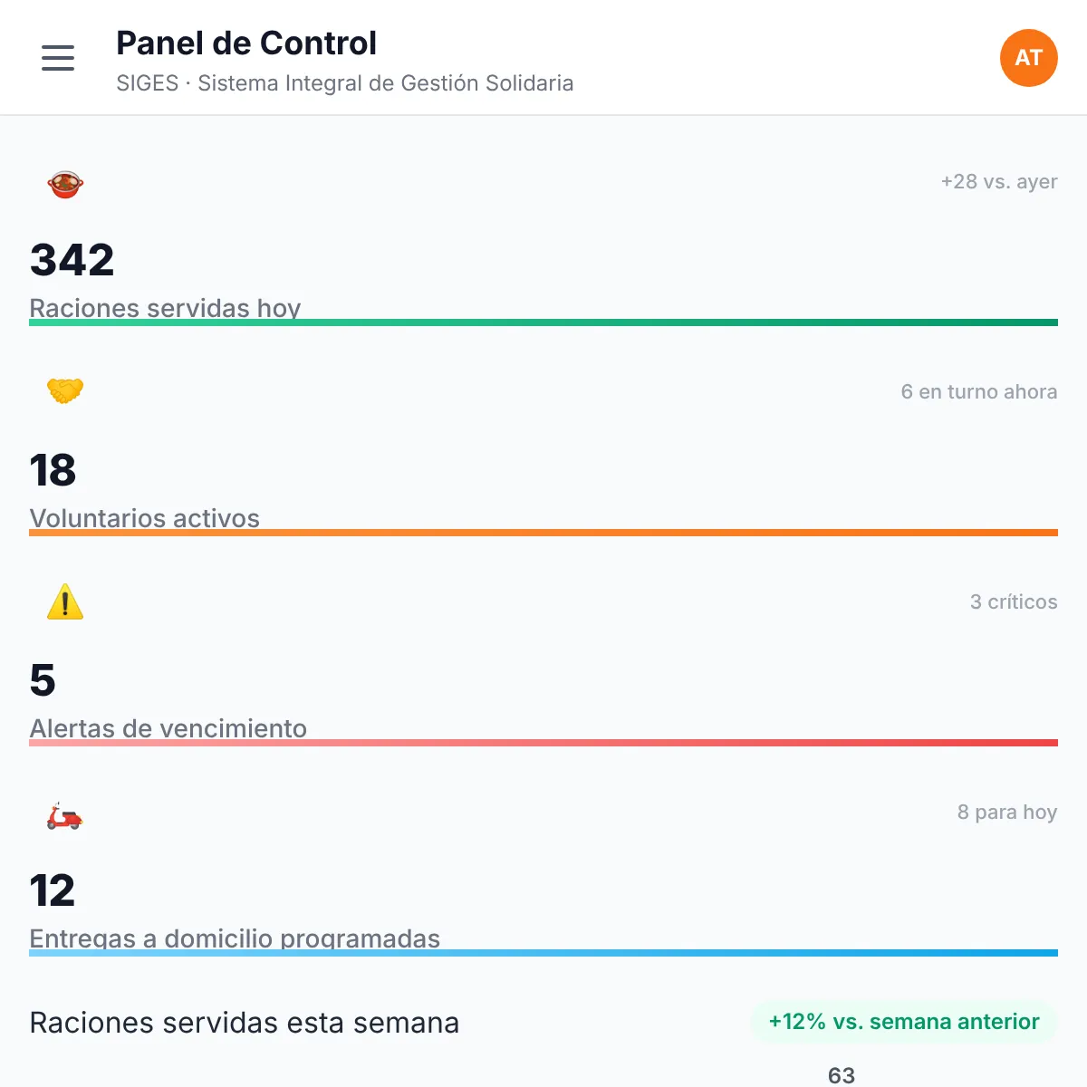Click the '3 críticos' alert count
This screenshot has height=1087, width=1087.
point(1014,601)
